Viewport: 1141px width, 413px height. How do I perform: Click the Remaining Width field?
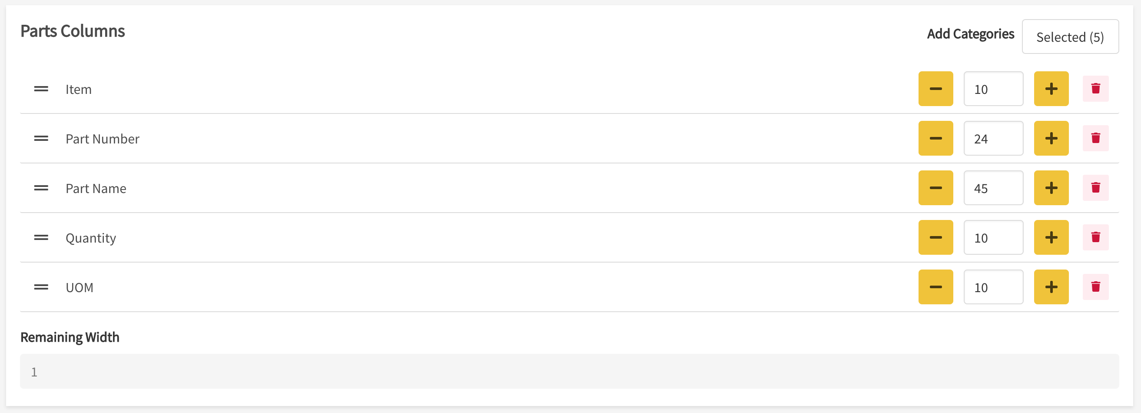pyautogui.click(x=569, y=371)
